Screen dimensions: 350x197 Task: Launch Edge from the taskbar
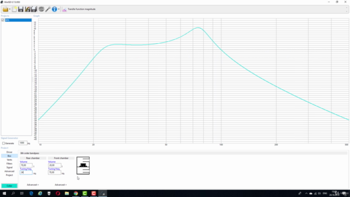[x=31, y=193]
